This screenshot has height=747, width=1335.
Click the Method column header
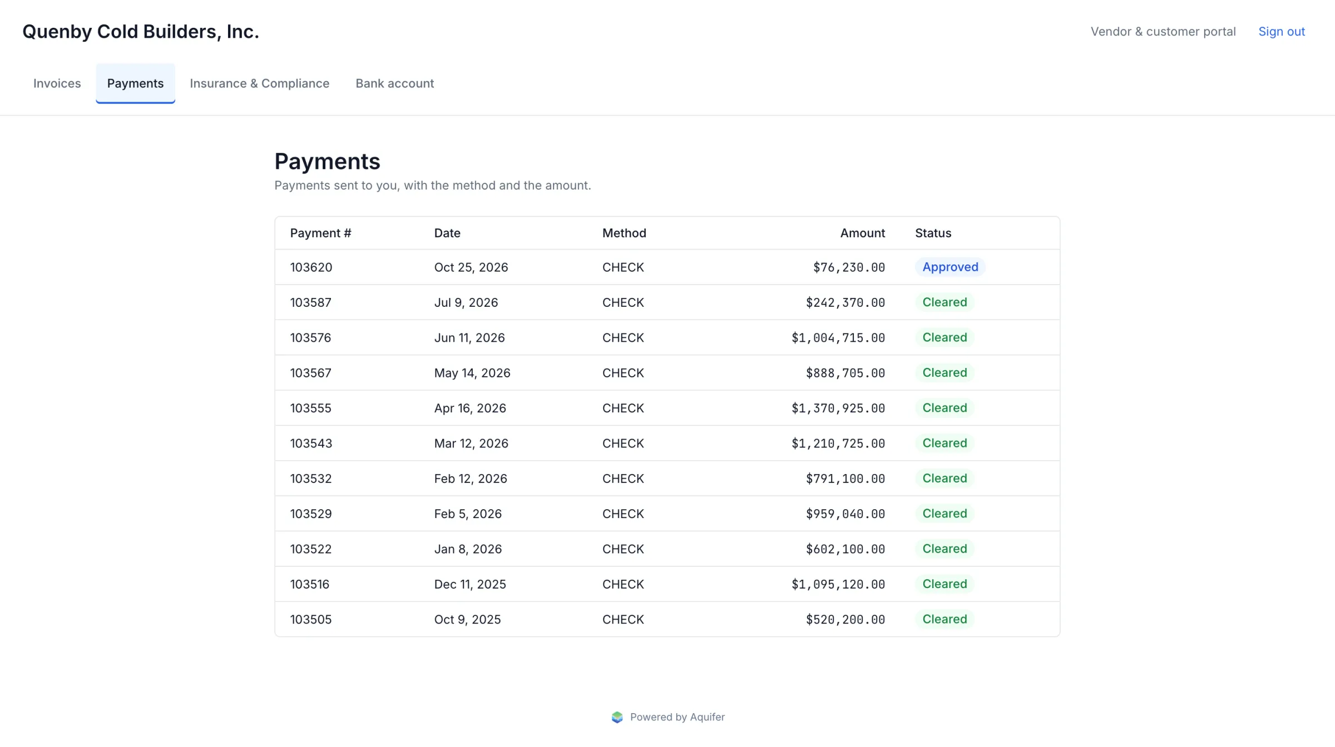tap(624, 233)
